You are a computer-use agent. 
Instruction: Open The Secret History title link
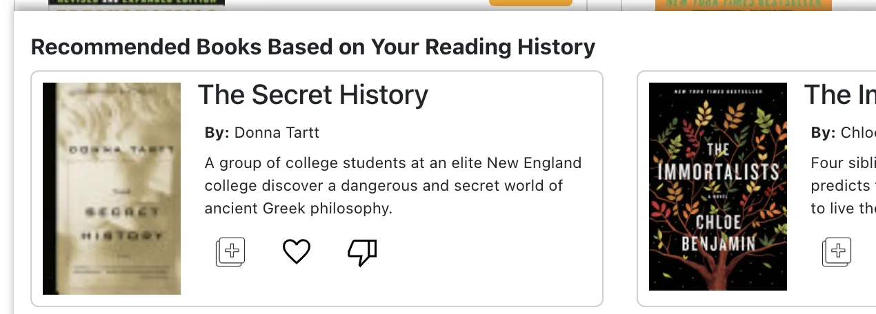(x=312, y=95)
